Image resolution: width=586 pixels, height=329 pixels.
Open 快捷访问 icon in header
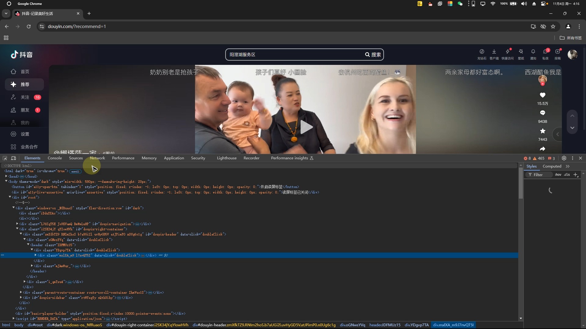pos(508,54)
